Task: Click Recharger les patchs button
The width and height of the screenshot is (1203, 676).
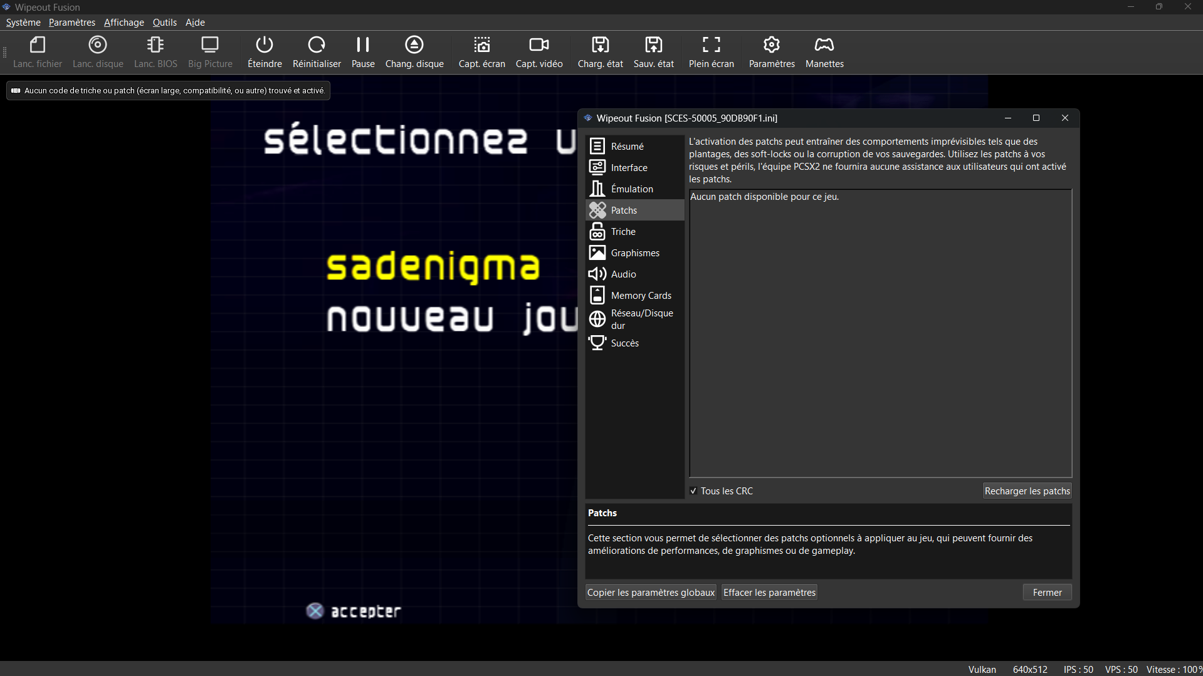Action: tap(1027, 491)
